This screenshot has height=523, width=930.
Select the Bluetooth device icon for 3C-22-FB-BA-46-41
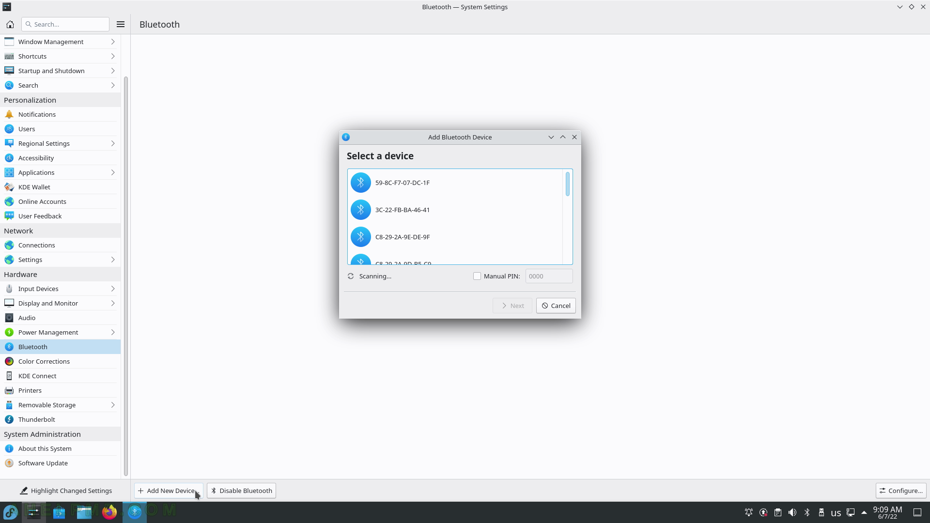pyautogui.click(x=360, y=210)
